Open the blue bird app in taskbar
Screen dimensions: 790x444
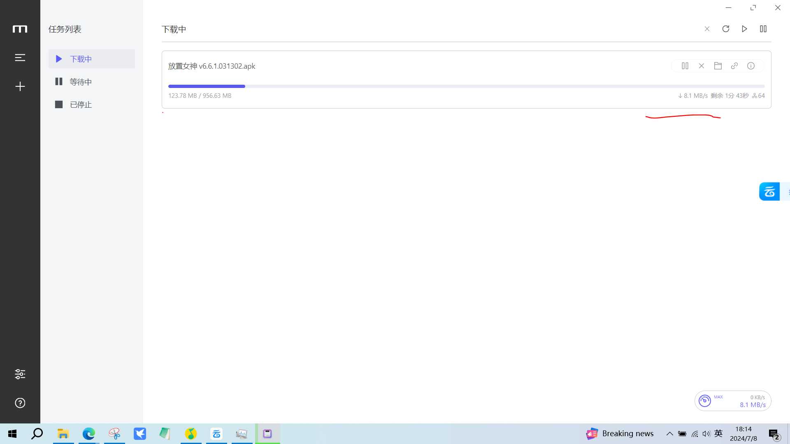coord(140,434)
